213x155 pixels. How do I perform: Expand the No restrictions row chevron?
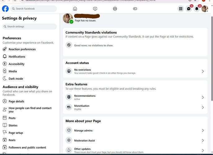pyautogui.click(x=203, y=71)
